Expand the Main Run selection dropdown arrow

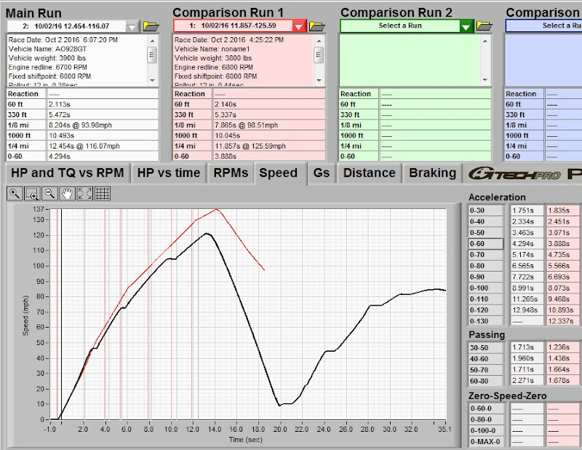coord(132,27)
